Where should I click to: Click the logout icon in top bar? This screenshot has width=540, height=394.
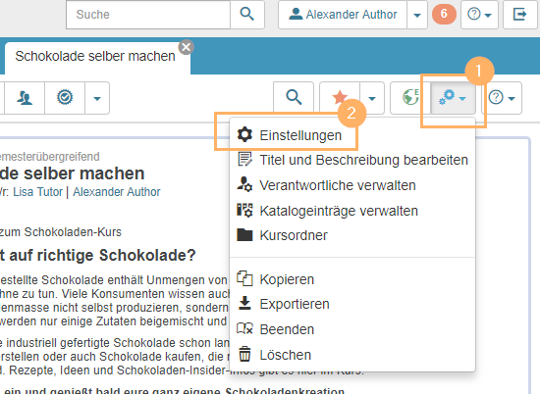pos(520,15)
